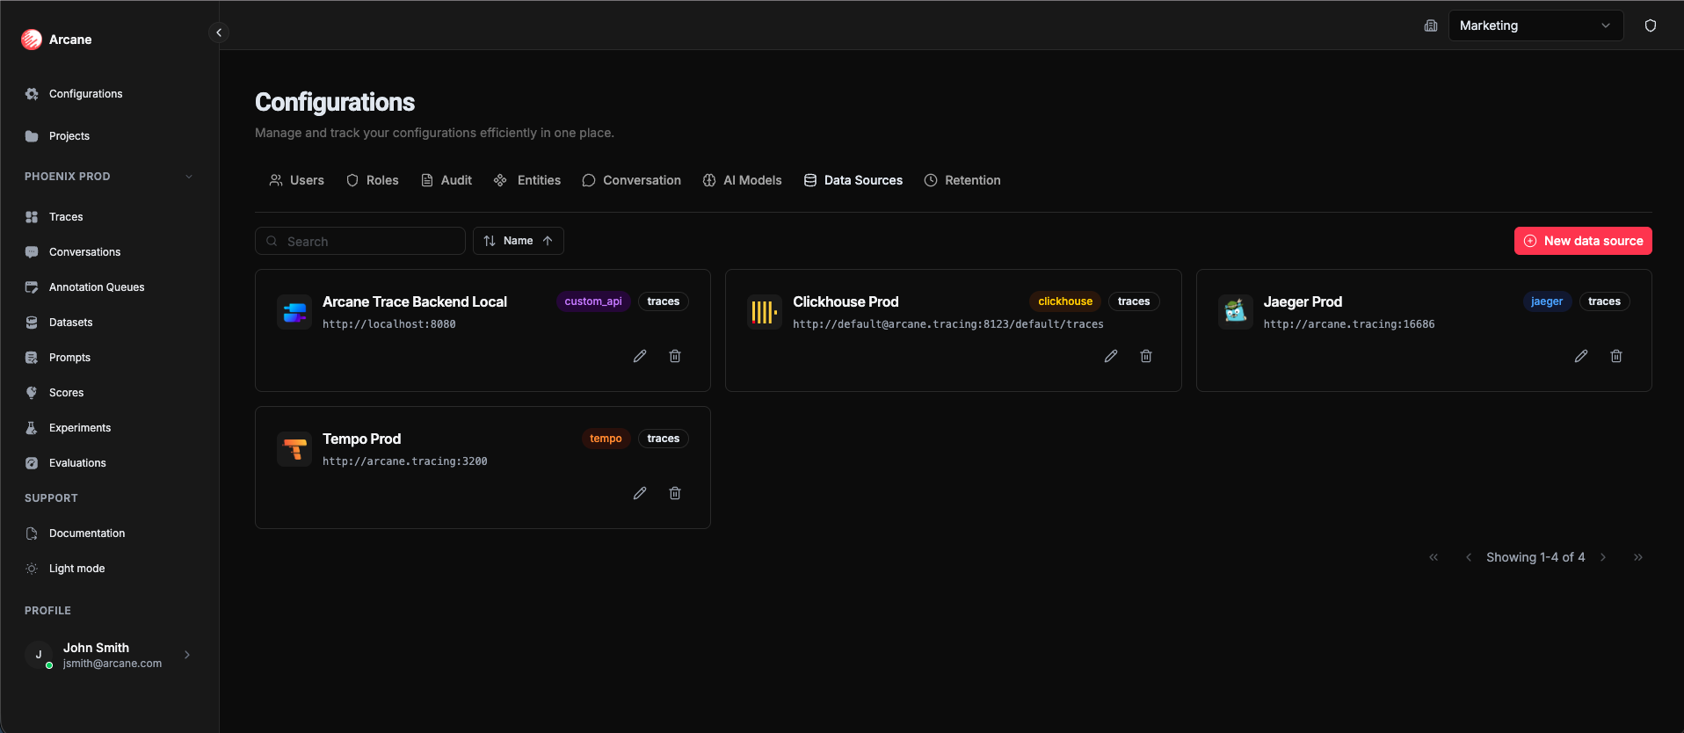This screenshot has height=733, width=1684.
Task: Open the Marketing workspace dropdown
Action: pos(1535,25)
